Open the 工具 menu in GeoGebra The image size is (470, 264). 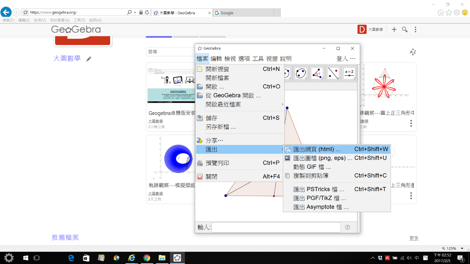coord(258,59)
